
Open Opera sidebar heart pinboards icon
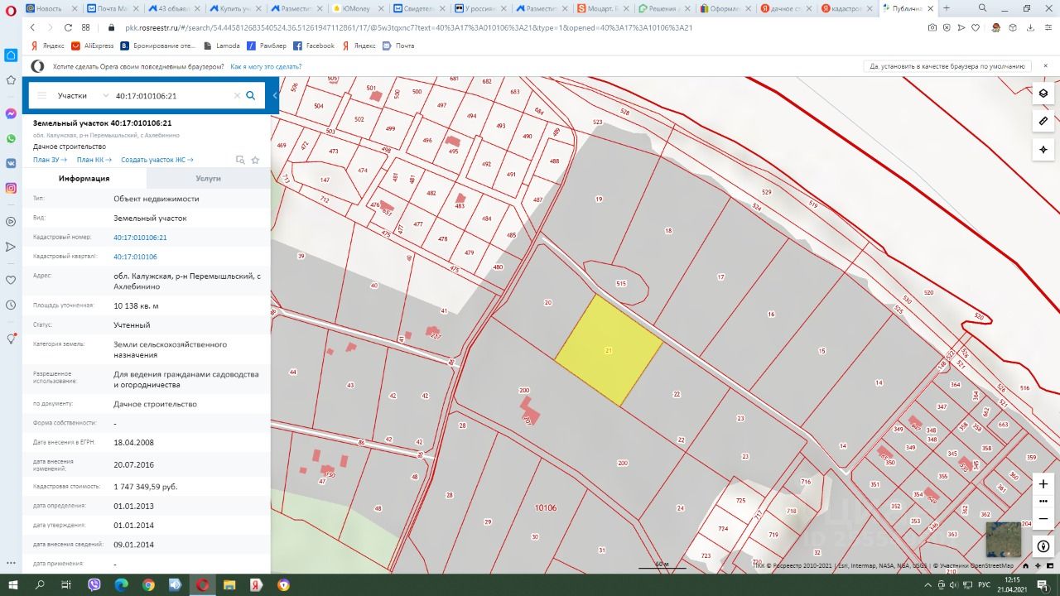[11, 280]
